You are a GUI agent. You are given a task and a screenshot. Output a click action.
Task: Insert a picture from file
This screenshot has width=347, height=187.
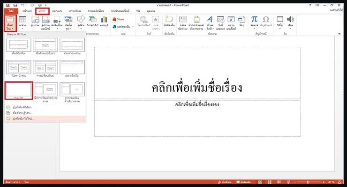click(33, 22)
